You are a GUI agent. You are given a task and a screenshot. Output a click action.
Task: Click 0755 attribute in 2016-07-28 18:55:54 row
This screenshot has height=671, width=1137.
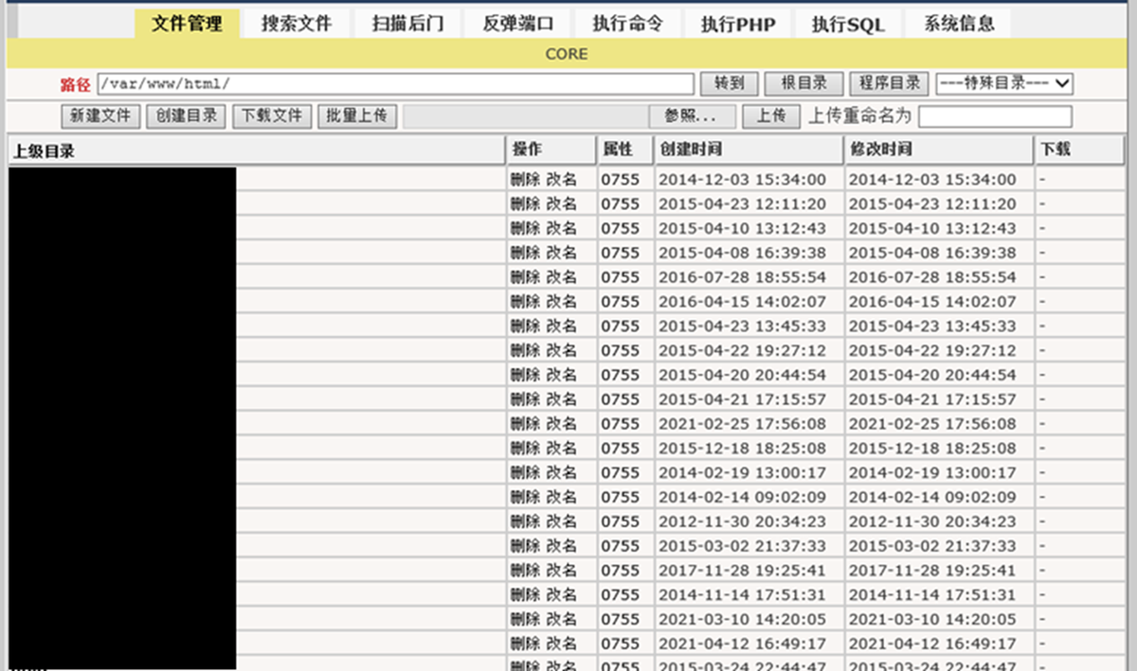point(621,277)
